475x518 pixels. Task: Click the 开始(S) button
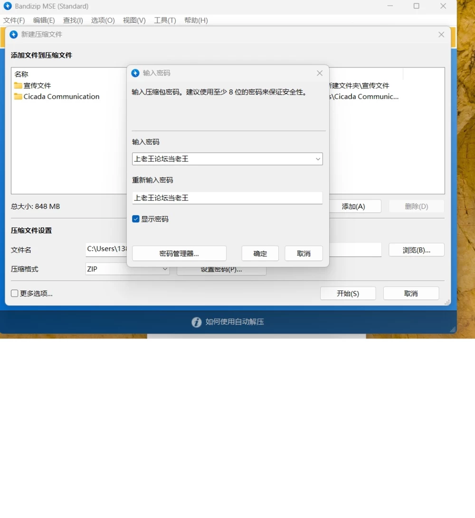click(348, 293)
